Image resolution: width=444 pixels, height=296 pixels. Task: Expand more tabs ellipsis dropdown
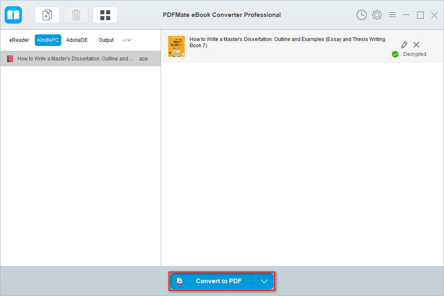coord(127,40)
